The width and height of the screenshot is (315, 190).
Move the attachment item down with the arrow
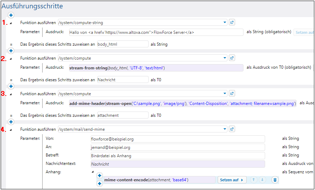[x=262, y=180]
